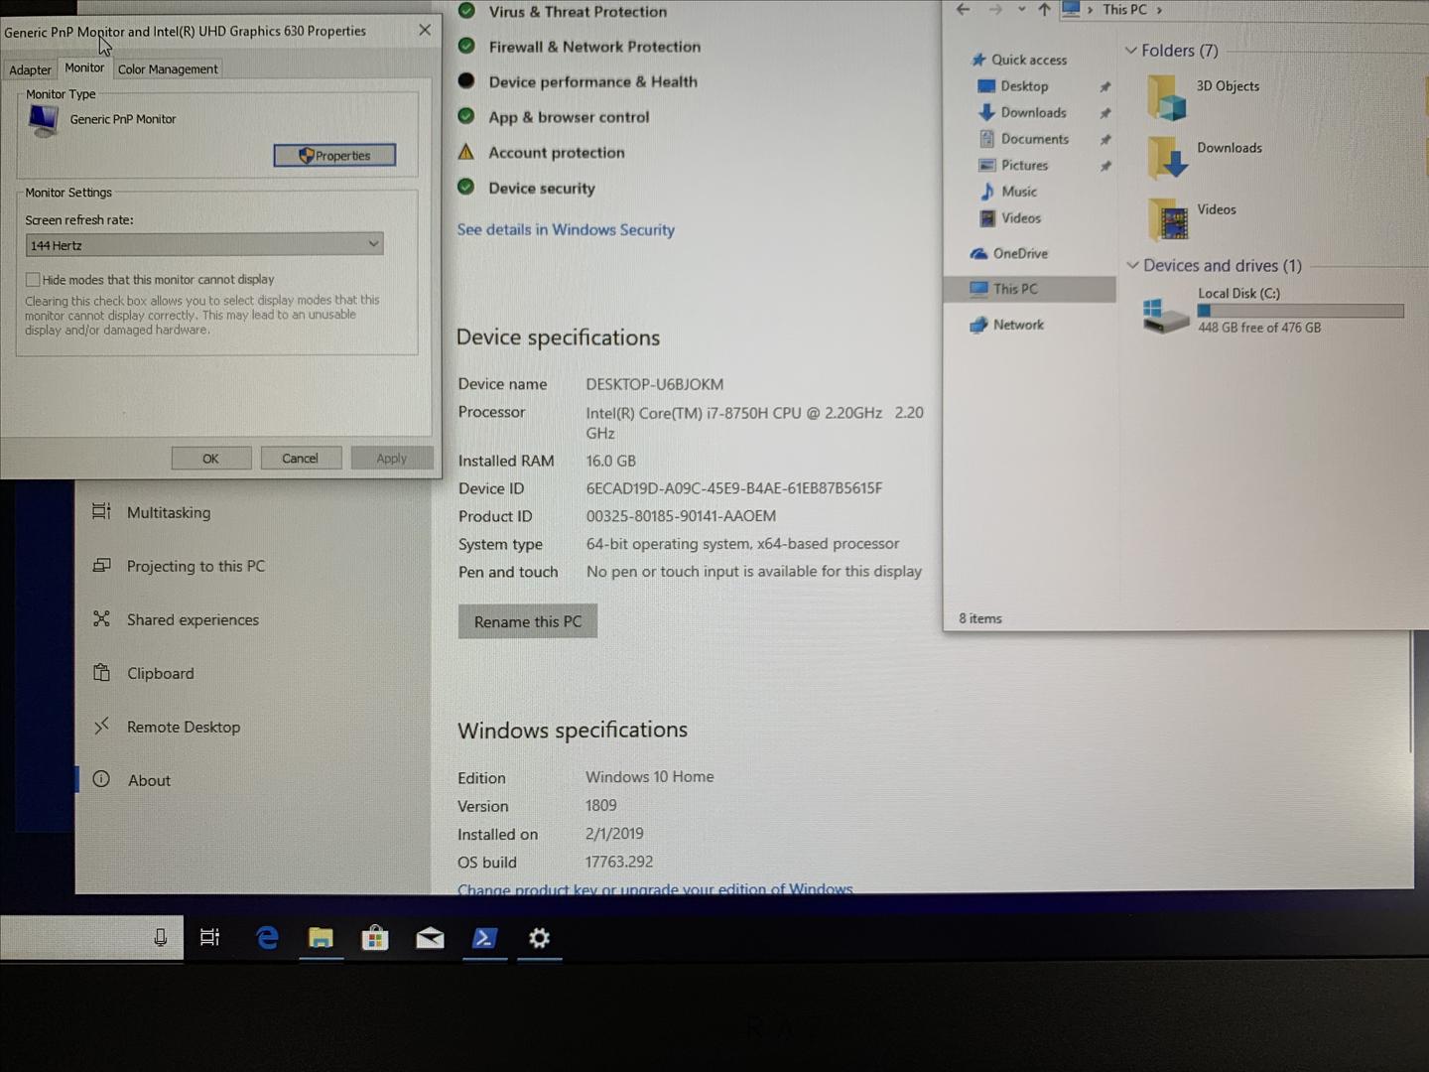
Task: Select the Videos folder icon in Folders
Action: pyautogui.click(x=1168, y=219)
